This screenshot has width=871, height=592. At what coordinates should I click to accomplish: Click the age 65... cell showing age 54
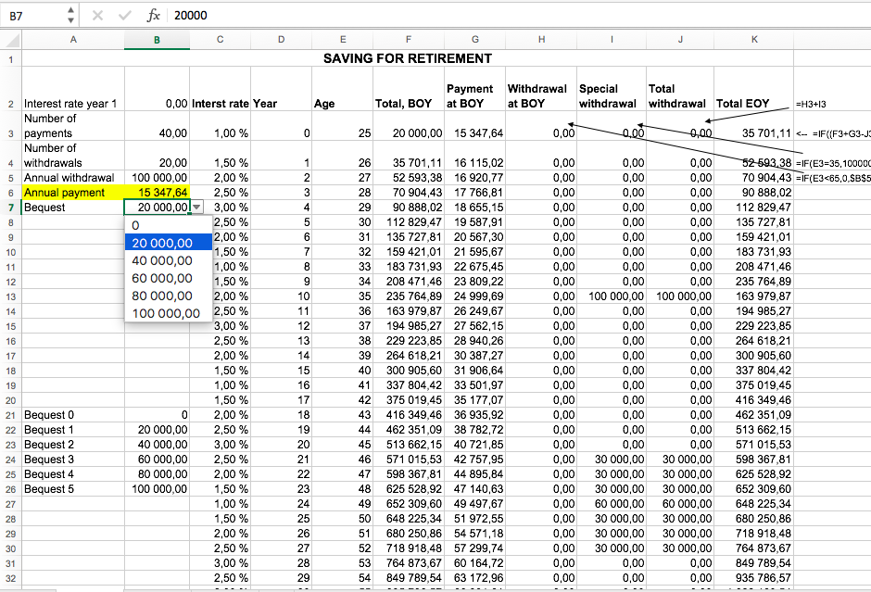click(343, 578)
